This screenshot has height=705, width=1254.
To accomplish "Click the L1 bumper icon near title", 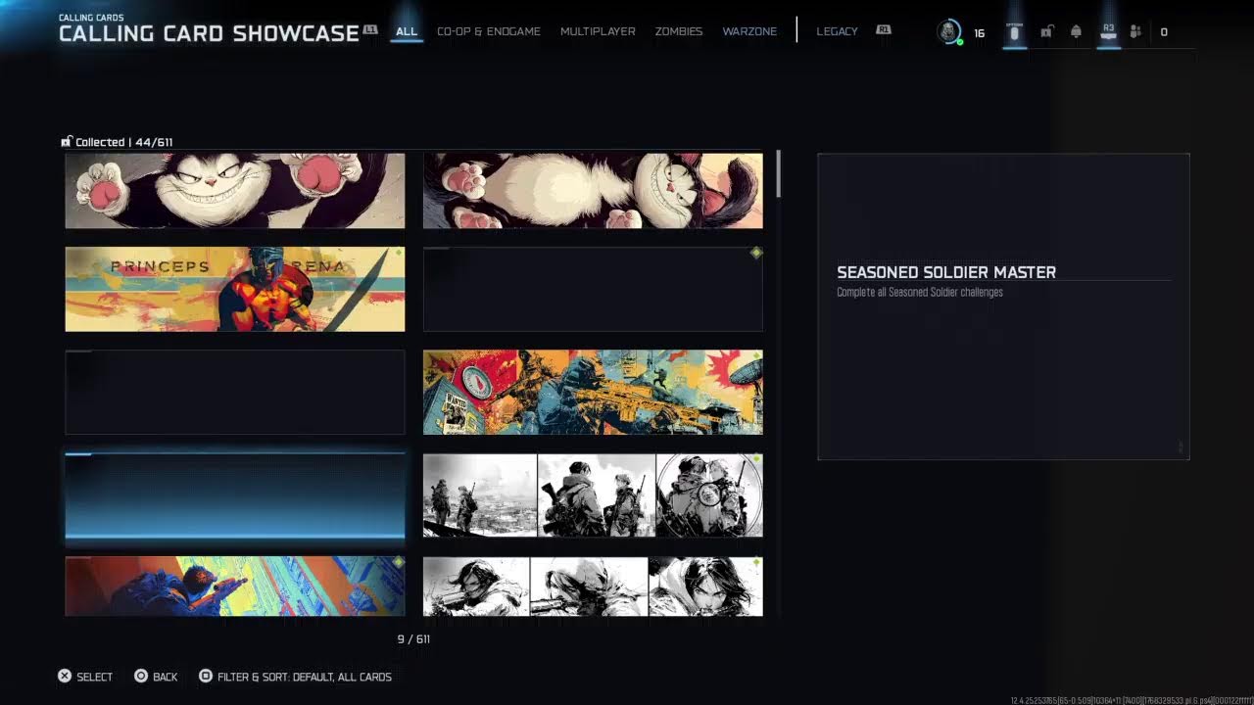I will (370, 30).
